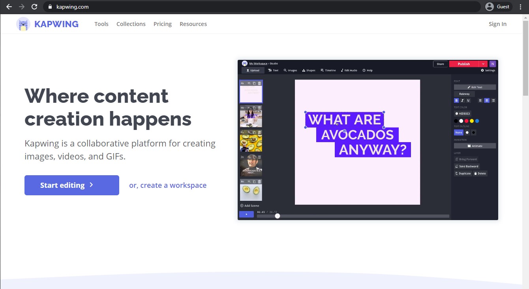Viewport: 529px width, 289px height.
Task: Click the Share button in studio
Action: (x=440, y=64)
